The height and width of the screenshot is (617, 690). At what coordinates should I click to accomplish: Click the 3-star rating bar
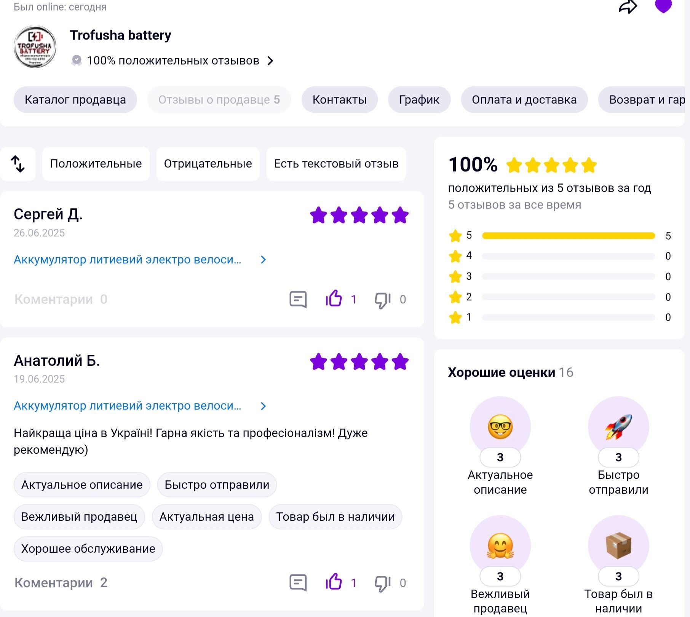[x=569, y=276]
